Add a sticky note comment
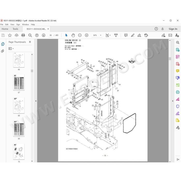The image size is (181, 181). pyautogui.click(x=126, y=35)
